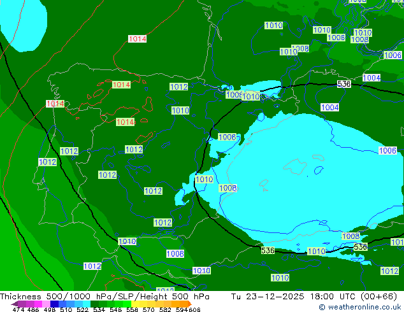Screen dimensions: 404x312
Task: Click legend value 486
Action: pos(33,309)
